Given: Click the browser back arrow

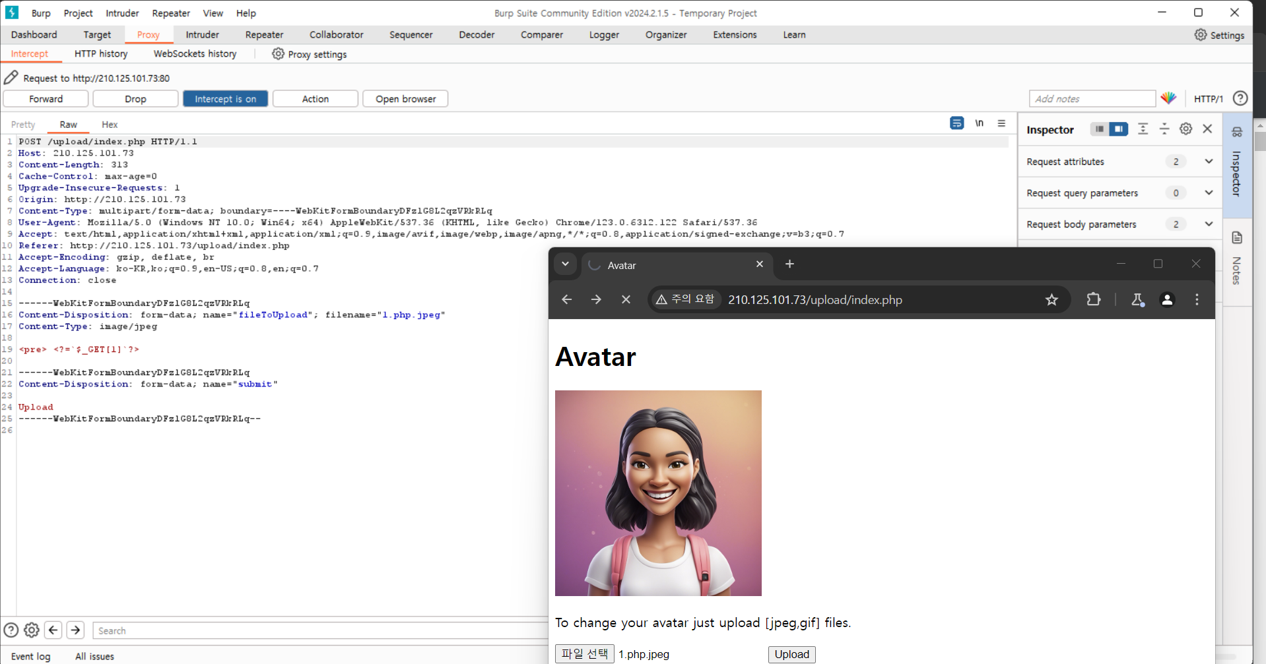Looking at the screenshot, I should point(566,299).
